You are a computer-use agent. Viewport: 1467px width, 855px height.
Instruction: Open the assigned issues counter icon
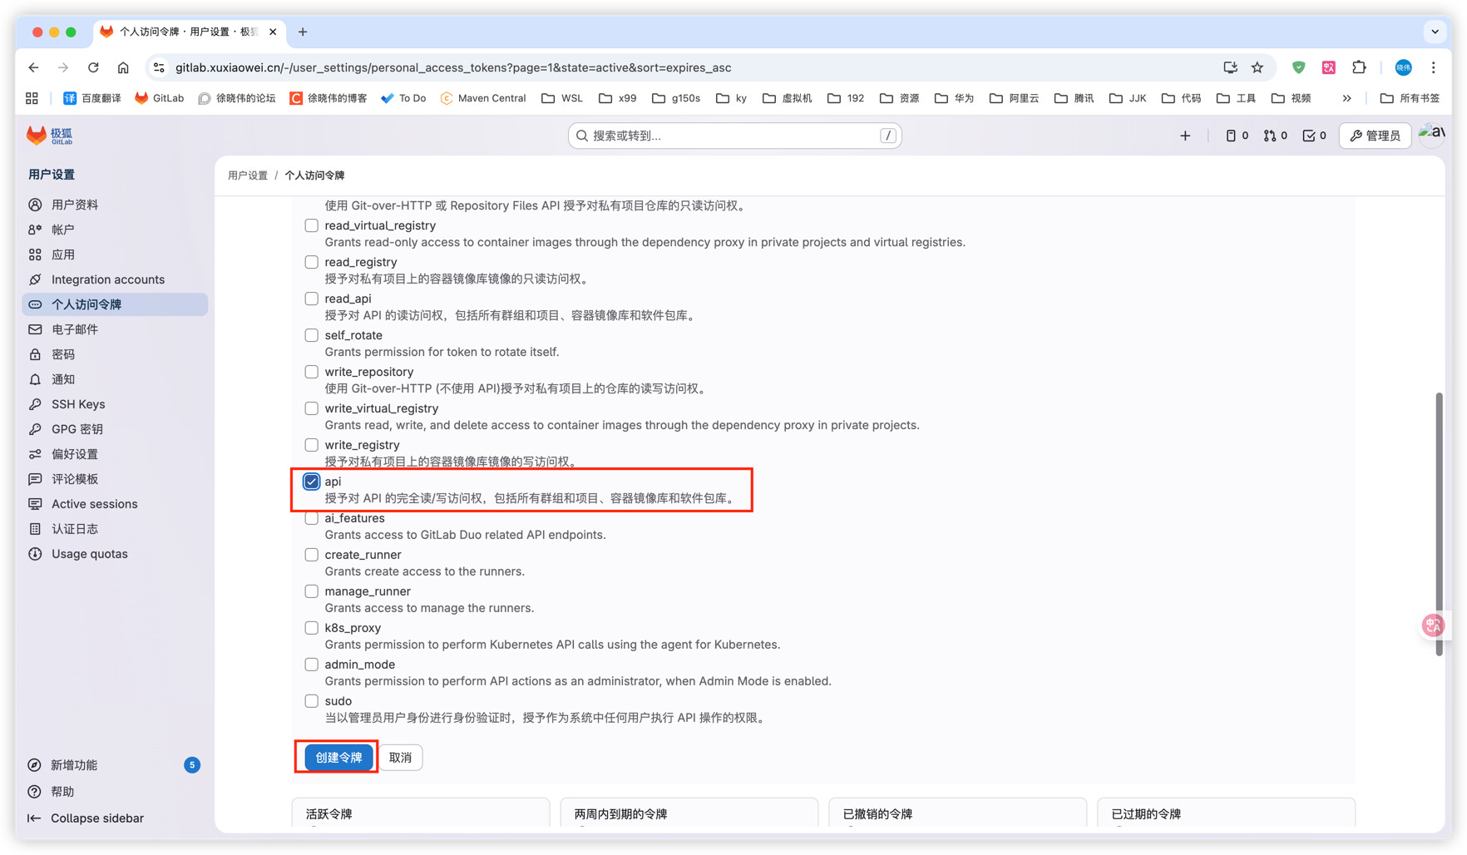point(1237,136)
